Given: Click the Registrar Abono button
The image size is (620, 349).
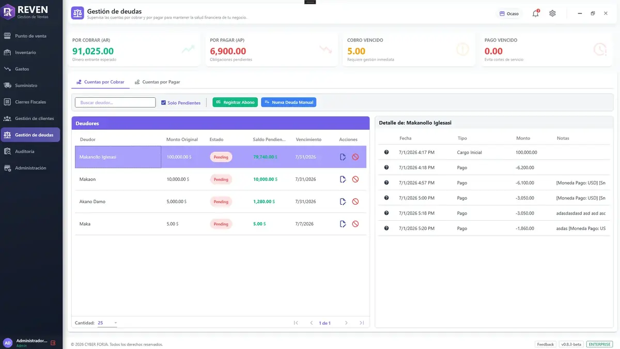Looking at the screenshot, I should pos(235,102).
